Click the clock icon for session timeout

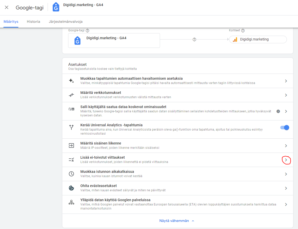[71, 174]
